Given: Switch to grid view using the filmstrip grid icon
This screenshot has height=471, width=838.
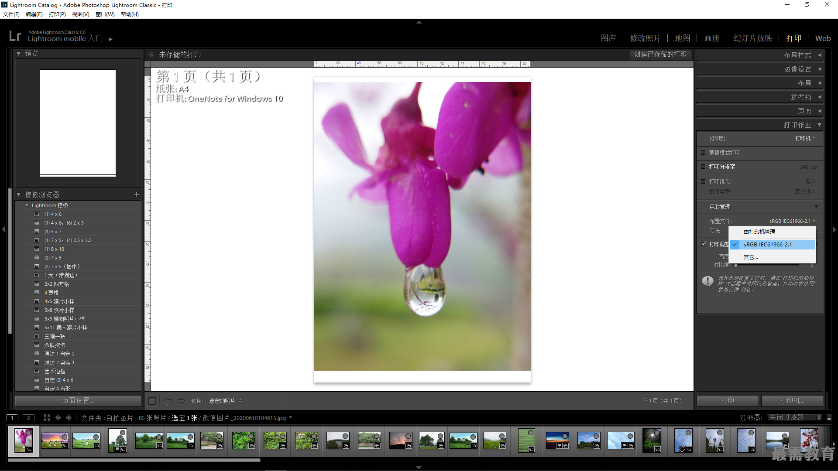Looking at the screenshot, I should click(47, 418).
